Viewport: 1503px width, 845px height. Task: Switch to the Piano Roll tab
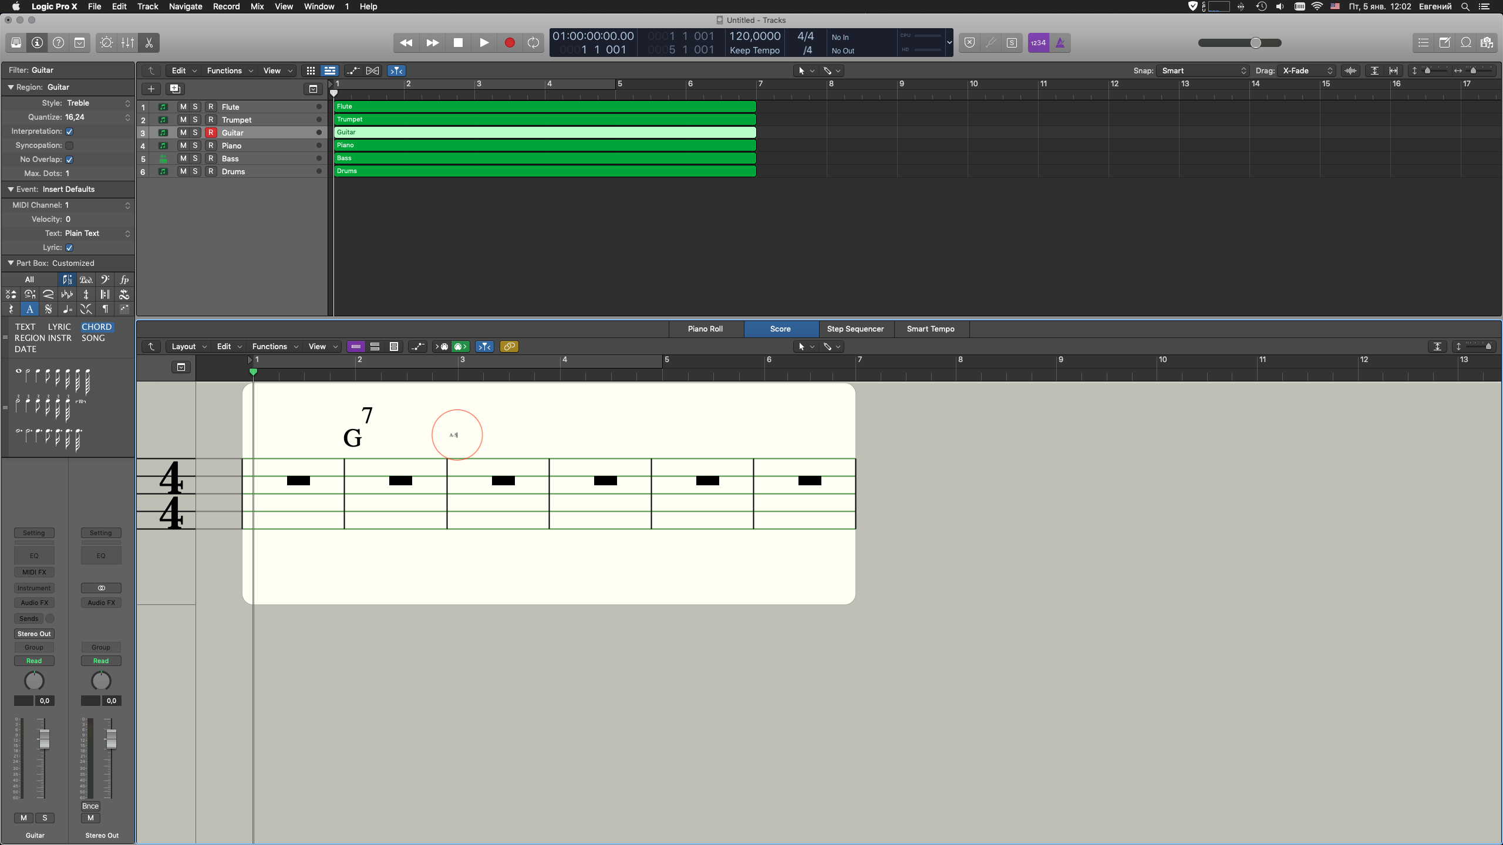pos(705,329)
